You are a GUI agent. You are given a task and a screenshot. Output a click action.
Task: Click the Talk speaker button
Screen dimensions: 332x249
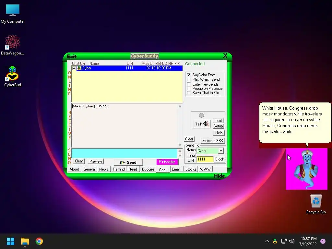point(202,124)
